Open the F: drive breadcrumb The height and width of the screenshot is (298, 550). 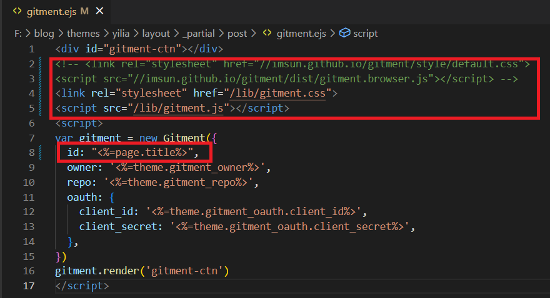coord(17,34)
